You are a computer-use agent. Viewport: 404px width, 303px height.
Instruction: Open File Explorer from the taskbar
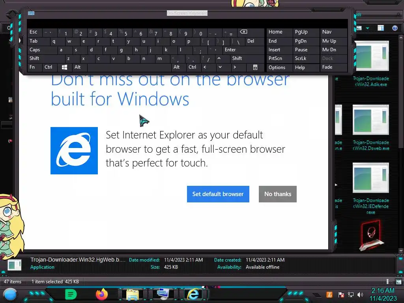pyautogui.click(x=133, y=294)
